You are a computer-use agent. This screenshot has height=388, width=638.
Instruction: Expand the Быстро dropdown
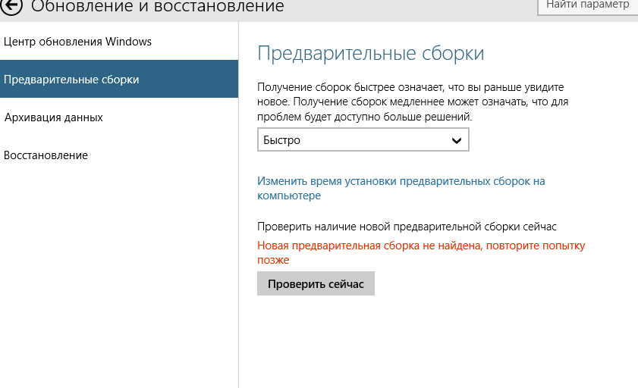(x=363, y=139)
